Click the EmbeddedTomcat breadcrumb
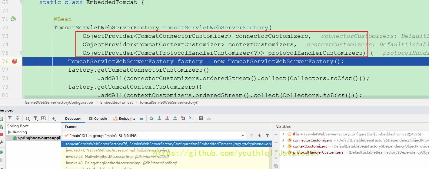The width and height of the screenshot is (429, 169). 116,102
